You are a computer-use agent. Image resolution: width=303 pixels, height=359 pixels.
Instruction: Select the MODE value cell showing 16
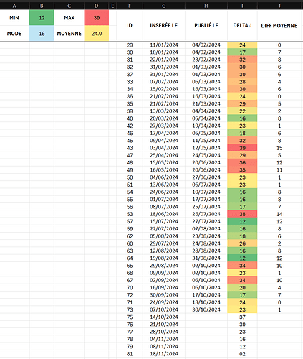point(42,33)
